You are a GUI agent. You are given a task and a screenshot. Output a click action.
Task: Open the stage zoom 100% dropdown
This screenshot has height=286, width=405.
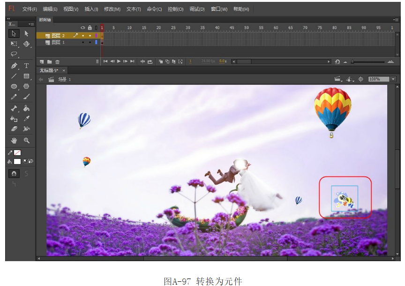click(393, 79)
